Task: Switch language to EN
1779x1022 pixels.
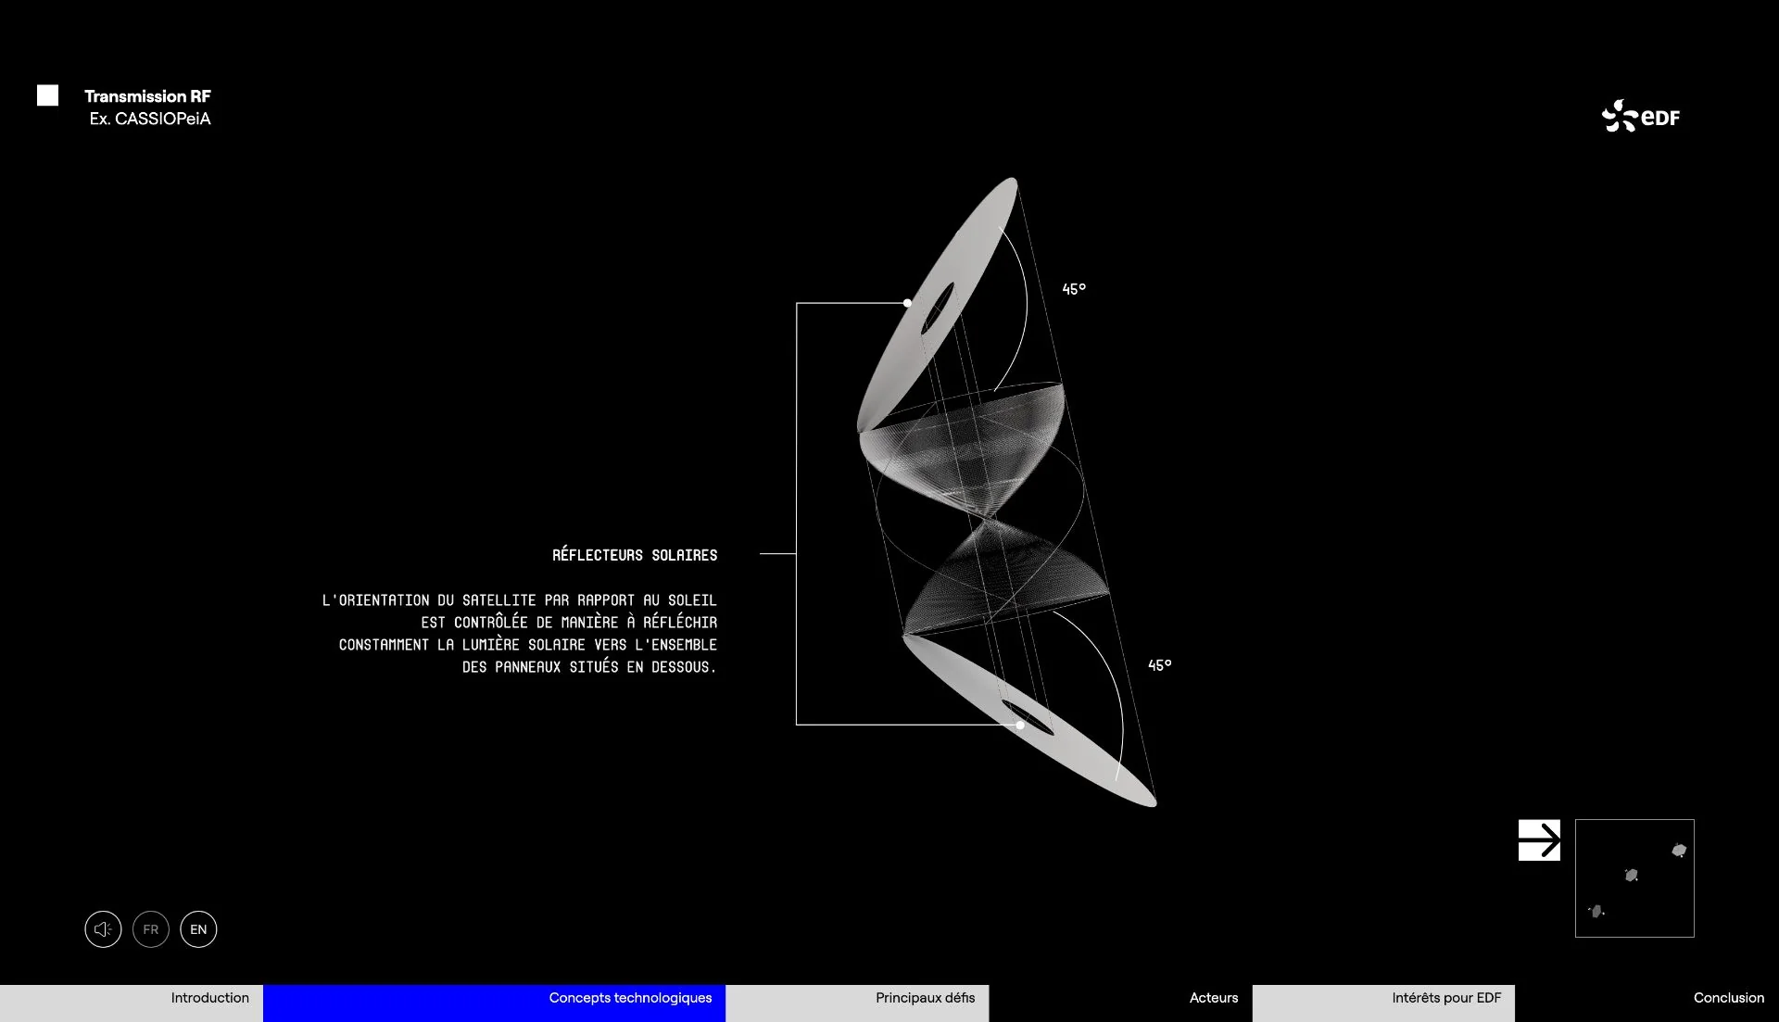Action: pos(198,929)
